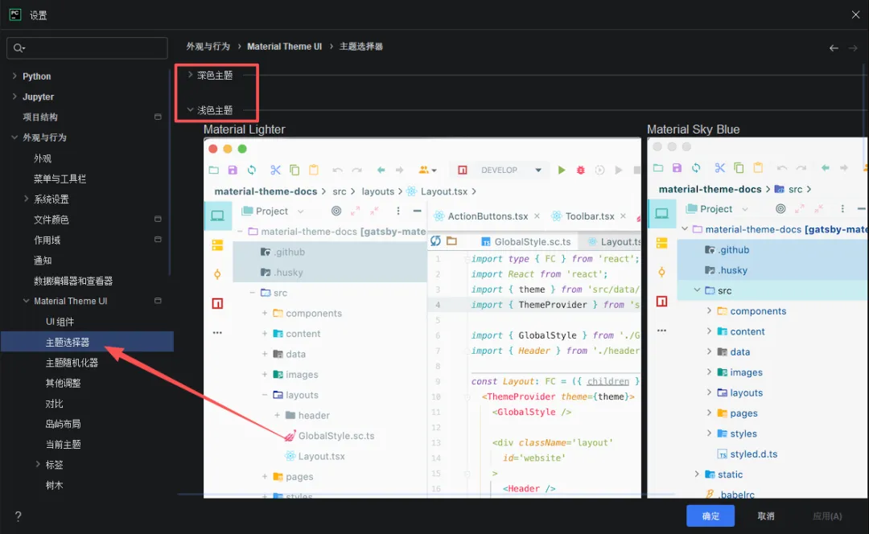The width and height of the screenshot is (869, 534).
Task: Select the Material Lighter theme preview
Action: click(422, 318)
